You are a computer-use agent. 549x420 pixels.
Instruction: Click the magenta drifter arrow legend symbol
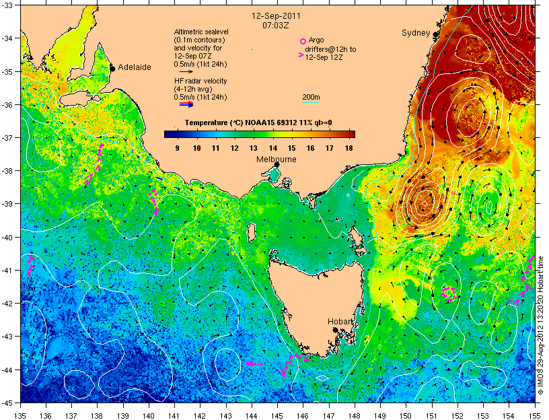(301, 55)
